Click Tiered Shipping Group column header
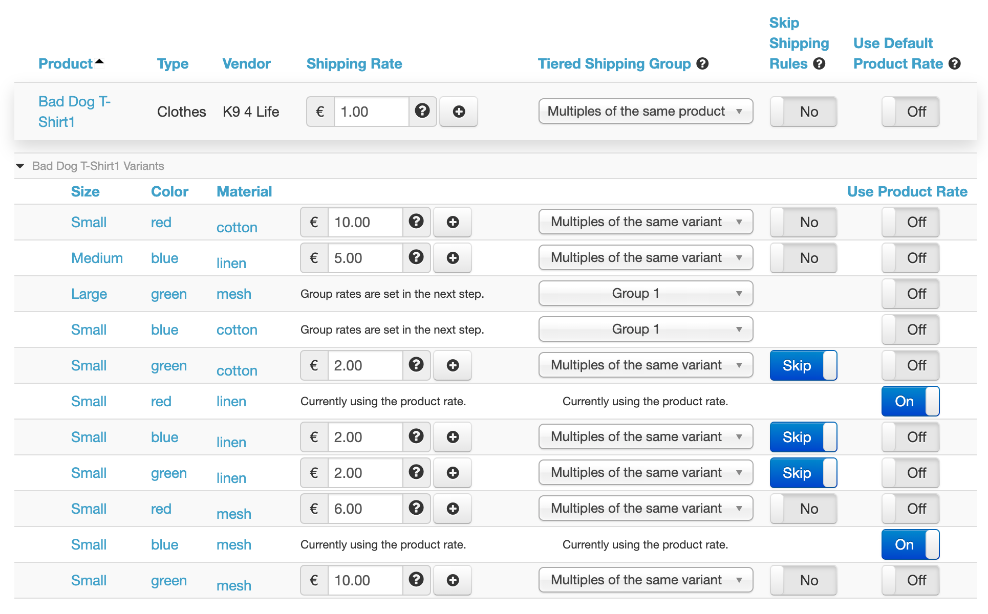This screenshot has height=614, width=988. coord(614,64)
